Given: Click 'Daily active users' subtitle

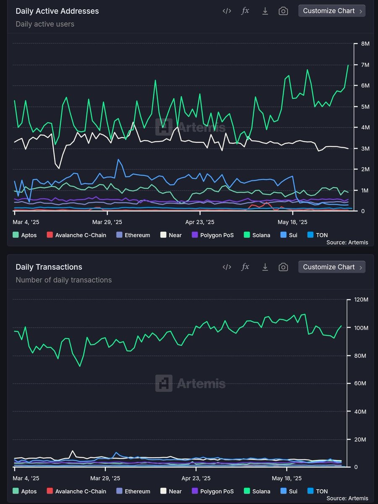Looking at the screenshot, I should point(45,24).
